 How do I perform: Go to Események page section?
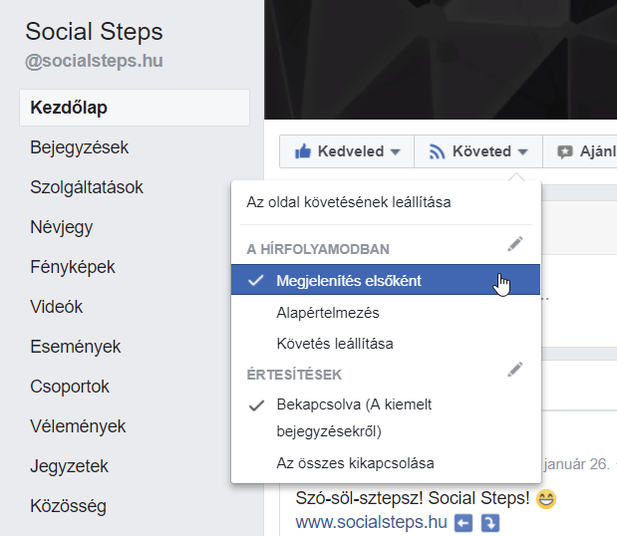(76, 347)
